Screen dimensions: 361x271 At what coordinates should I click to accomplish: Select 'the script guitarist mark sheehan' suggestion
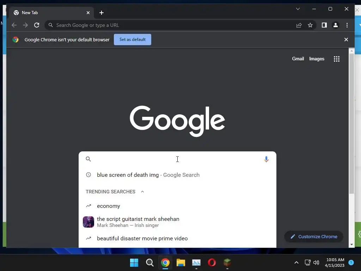[177, 222]
